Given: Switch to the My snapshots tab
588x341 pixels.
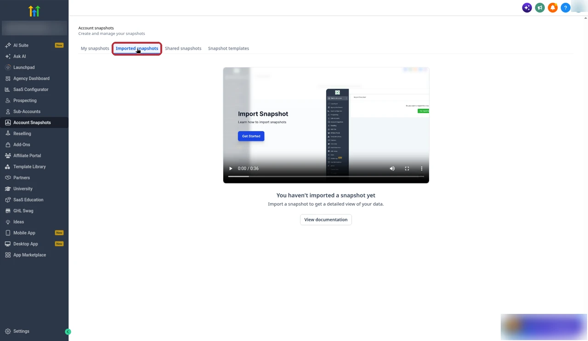Looking at the screenshot, I should (x=95, y=48).
